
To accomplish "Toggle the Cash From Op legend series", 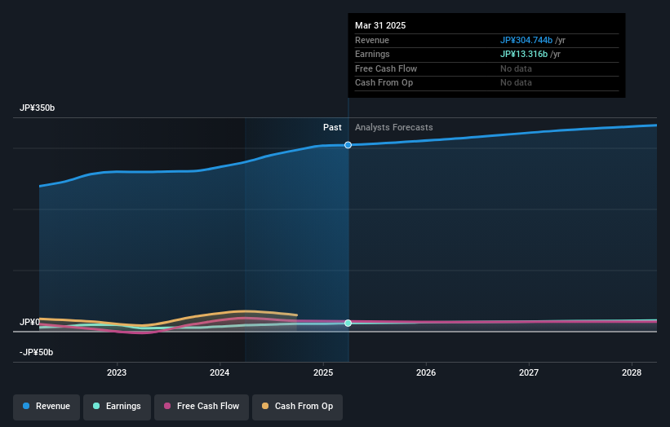I will (297, 407).
